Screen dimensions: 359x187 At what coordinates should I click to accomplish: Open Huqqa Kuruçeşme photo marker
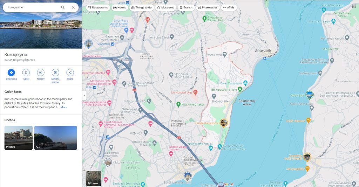tap(224, 123)
